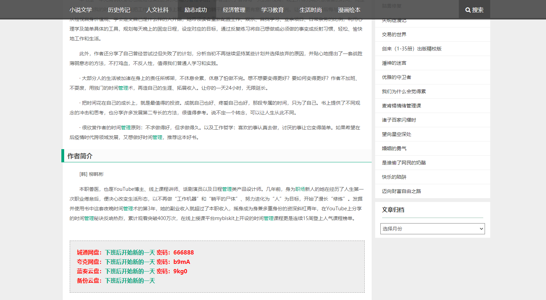Open sidebar link 快乐的陷阱
This screenshot has width=546, height=300.
(394, 177)
